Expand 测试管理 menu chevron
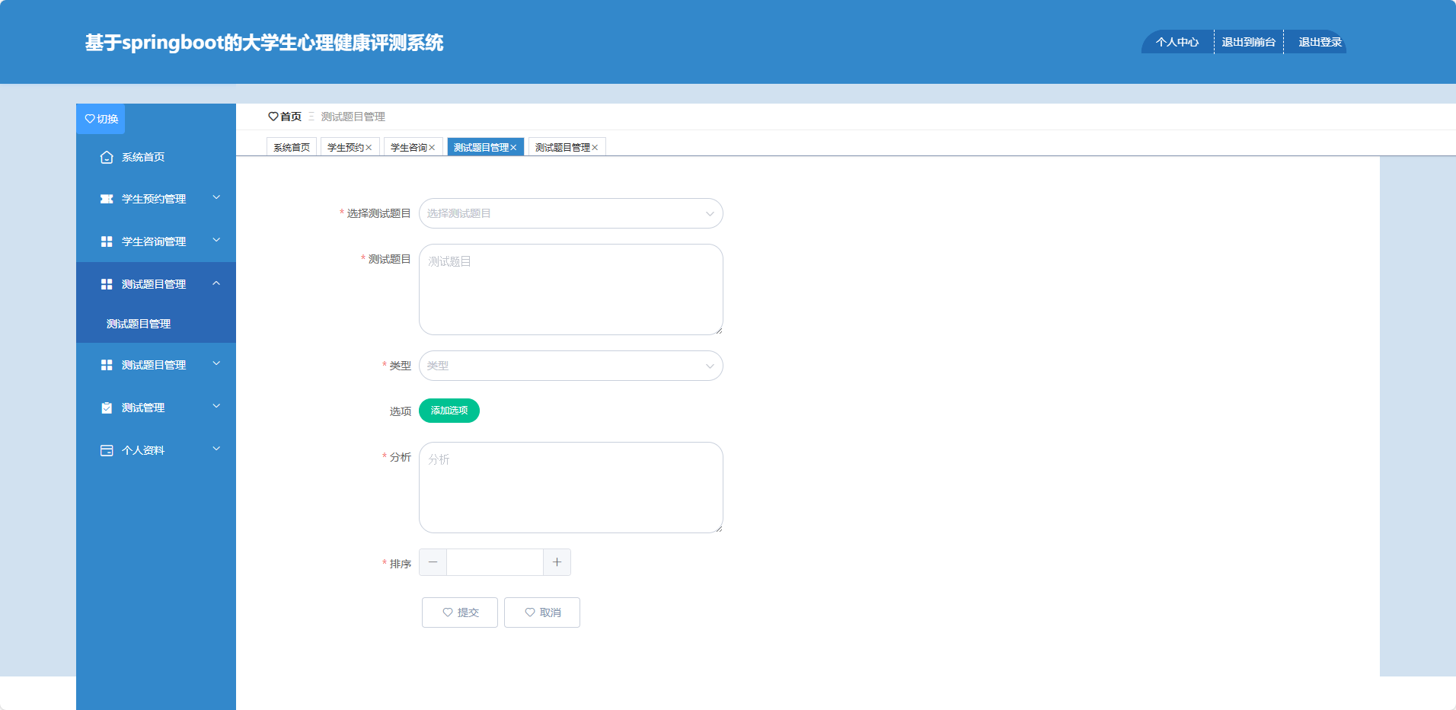 pos(216,407)
